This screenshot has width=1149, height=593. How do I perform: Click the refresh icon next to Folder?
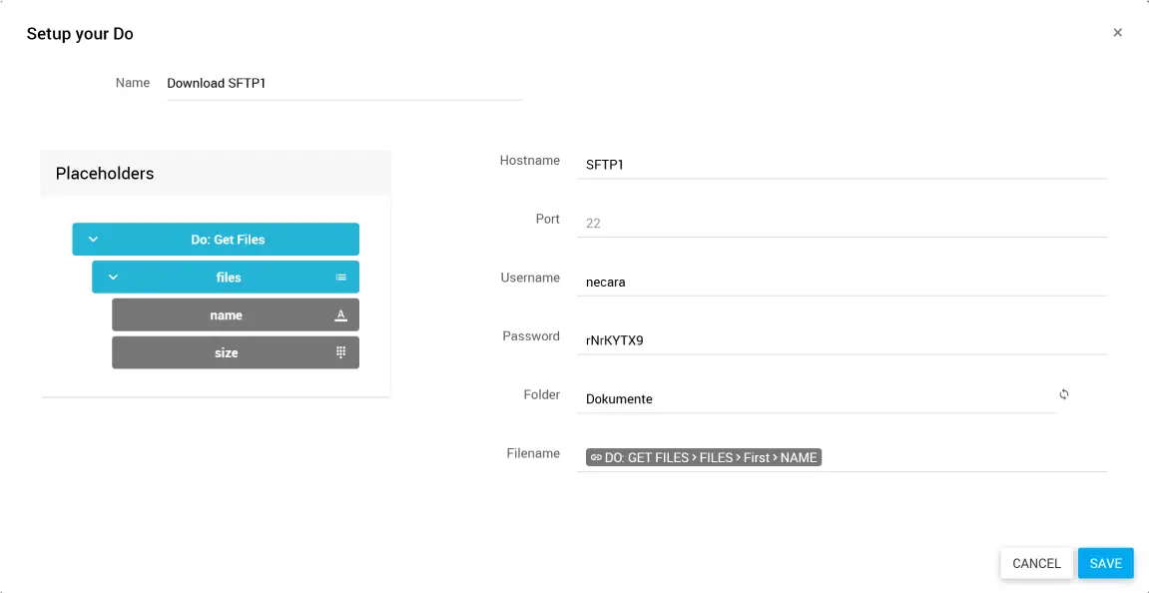click(1064, 394)
